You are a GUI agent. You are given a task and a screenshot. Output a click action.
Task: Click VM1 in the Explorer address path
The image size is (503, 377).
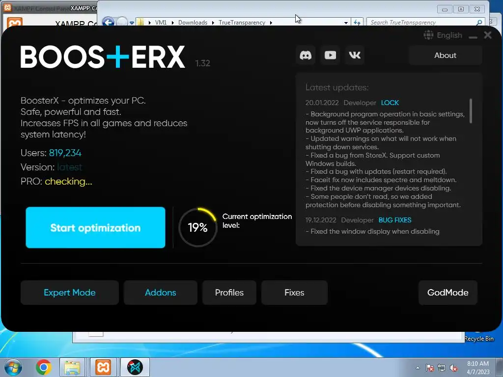click(x=161, y=23)
